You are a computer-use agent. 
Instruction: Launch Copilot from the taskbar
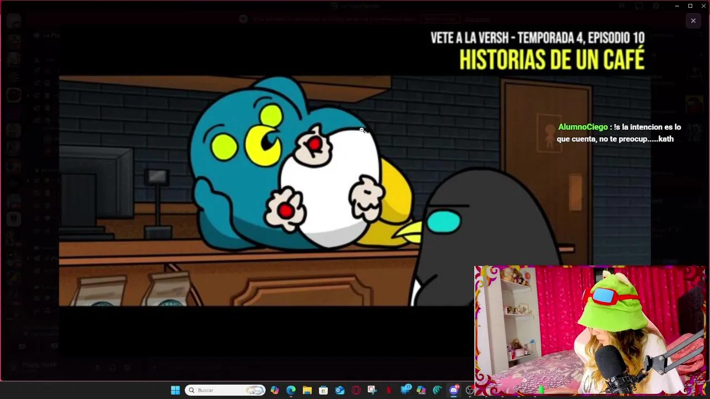click(x=275, y=390)
